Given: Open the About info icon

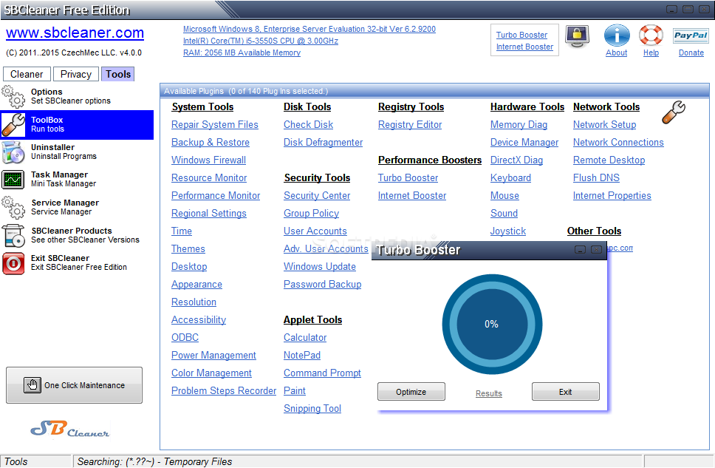Looking at the screenshot, I should coord(617,35).
